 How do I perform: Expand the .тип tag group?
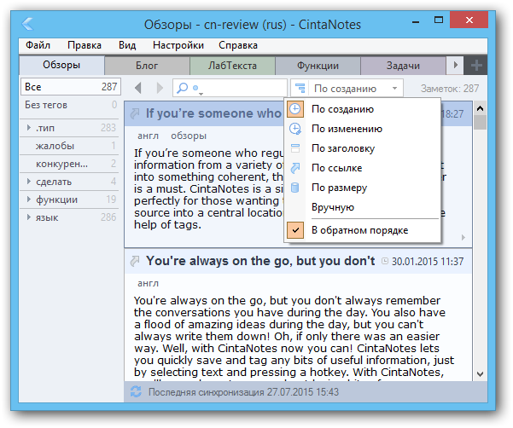[x=29, y=127]
